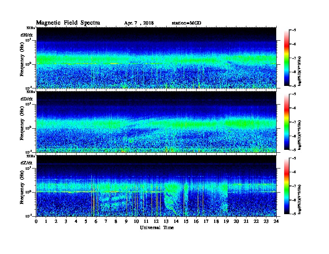The width and height of the screenshot is (329, 254).
Task: Click hour tick label "16" on time axis
Action: (196, 221)
